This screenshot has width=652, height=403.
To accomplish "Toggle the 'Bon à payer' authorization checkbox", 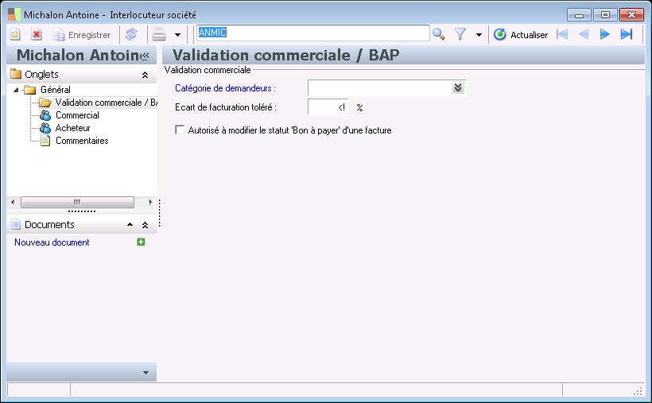I will click(x=180, y=130).
